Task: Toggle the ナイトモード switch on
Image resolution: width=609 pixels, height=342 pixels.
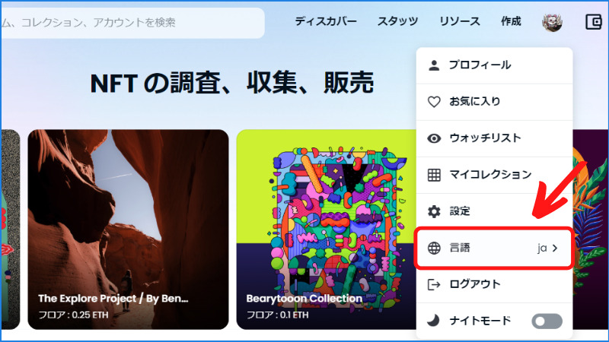Action: (x=547, y=321)
